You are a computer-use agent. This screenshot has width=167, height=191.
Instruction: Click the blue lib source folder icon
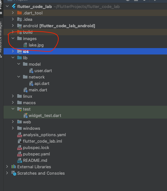tap(19, 58)
